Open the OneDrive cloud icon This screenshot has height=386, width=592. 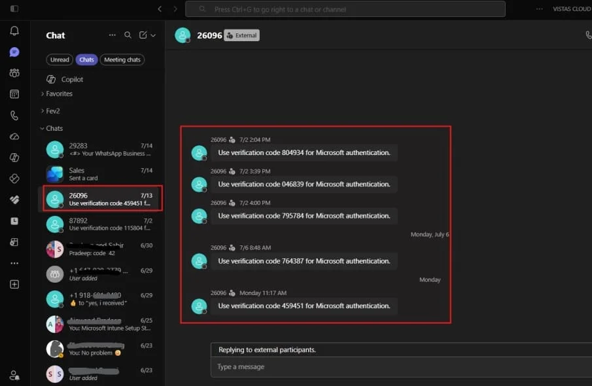(x=14, y=136)
